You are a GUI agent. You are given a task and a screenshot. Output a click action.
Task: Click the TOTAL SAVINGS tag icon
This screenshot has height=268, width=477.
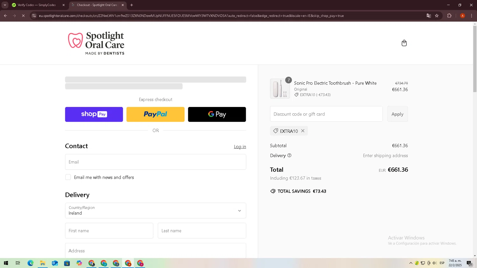273,191
